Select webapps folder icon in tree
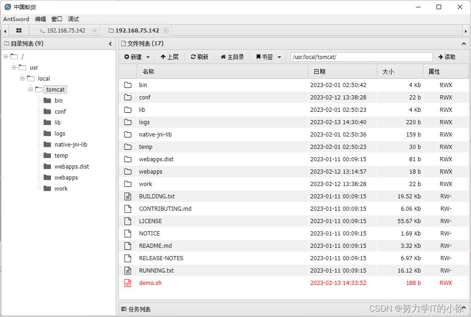Viewport: 471px width, 317px height. (47, 177)
